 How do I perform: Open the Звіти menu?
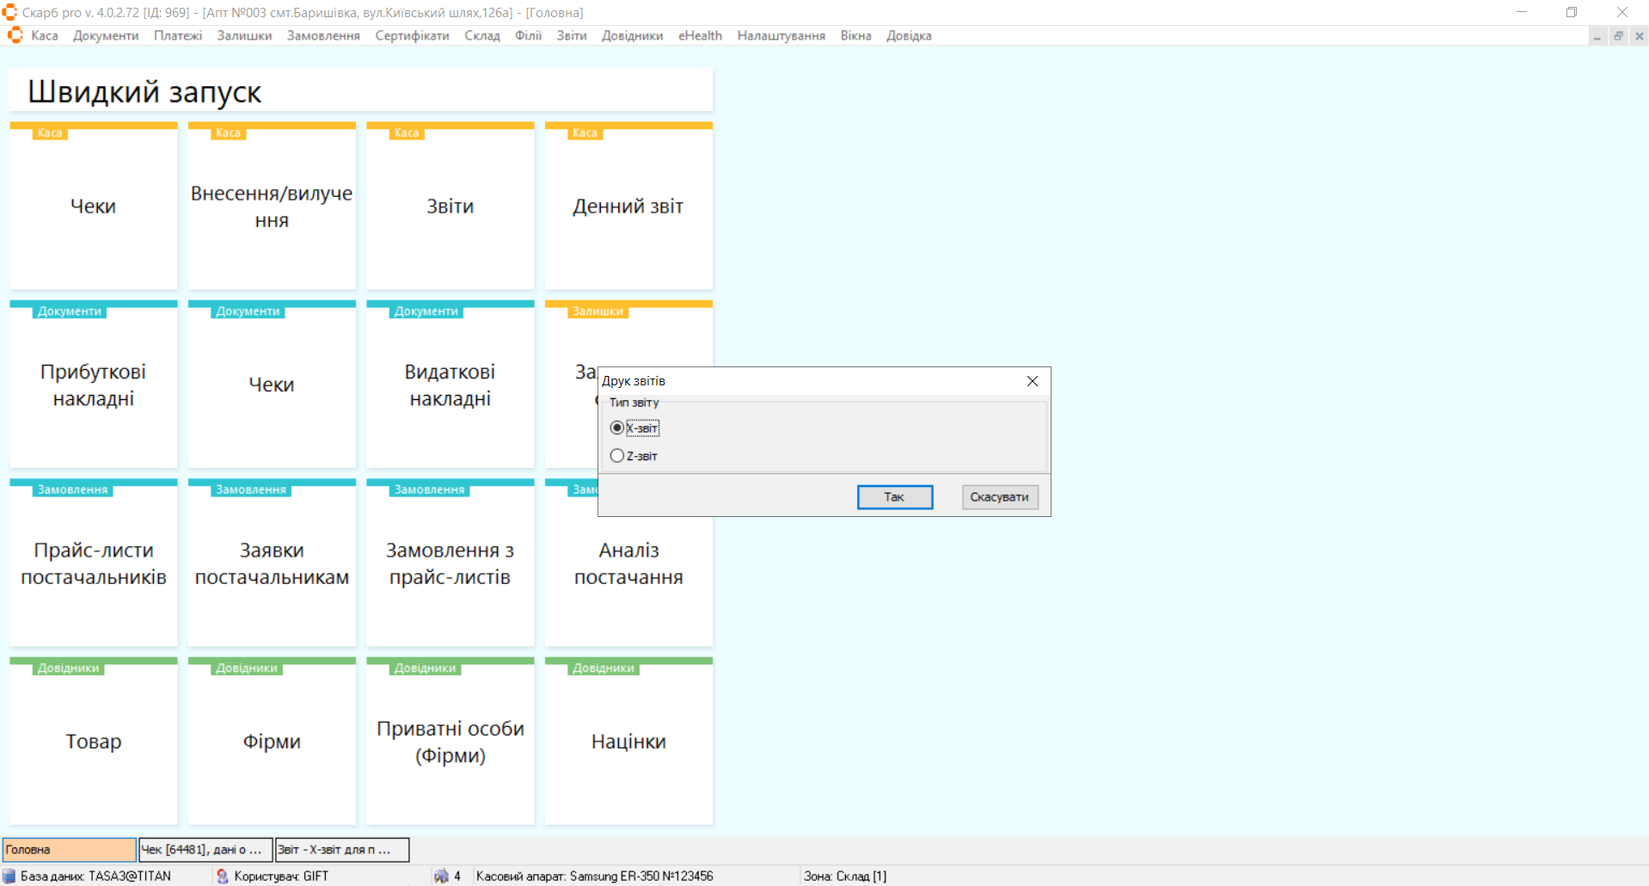pyautogui.click(x=571, y=35)
